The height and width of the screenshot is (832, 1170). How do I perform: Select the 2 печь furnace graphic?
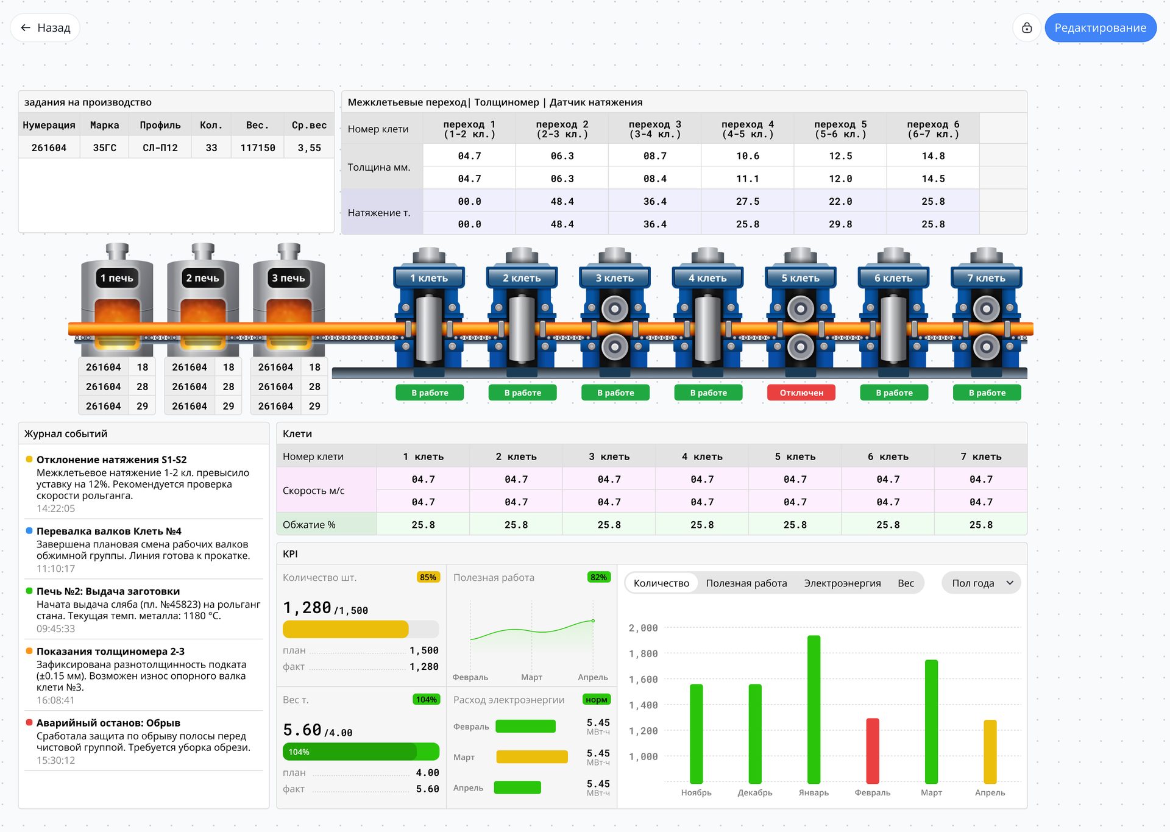click(x=203, y=299)
